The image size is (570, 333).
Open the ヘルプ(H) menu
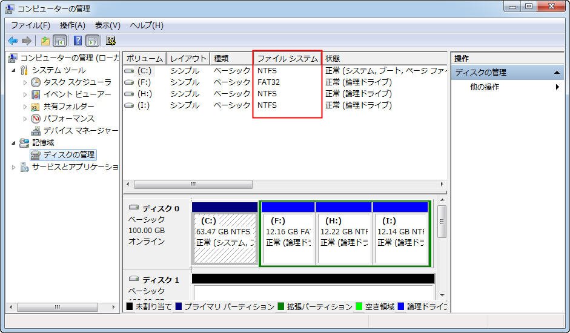click(147, 25)
